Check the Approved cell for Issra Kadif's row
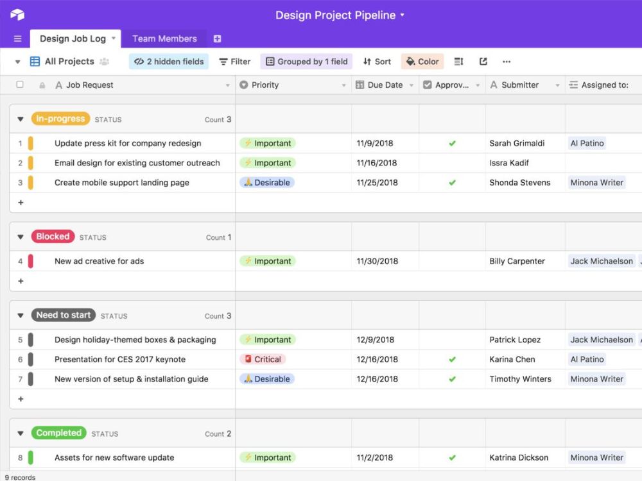Image resolution: width=642 pixels, height=481 pixels. (x=452, y=163)
